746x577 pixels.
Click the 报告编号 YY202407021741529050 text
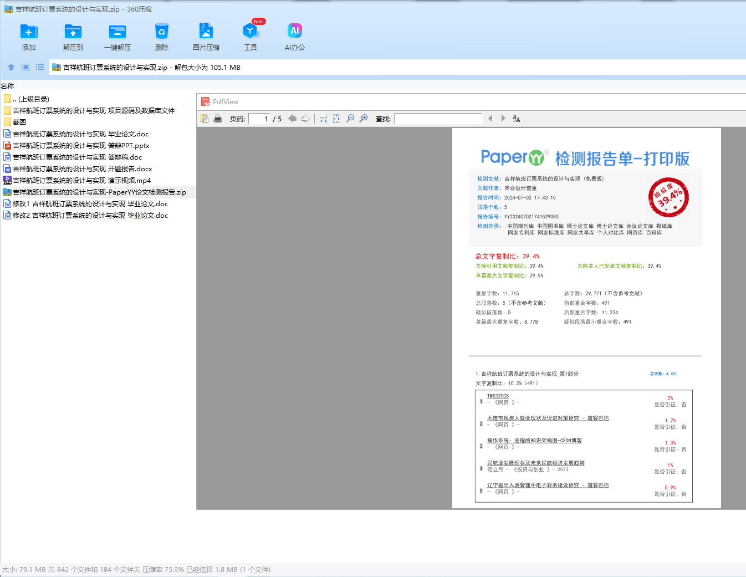click(518, 217)
